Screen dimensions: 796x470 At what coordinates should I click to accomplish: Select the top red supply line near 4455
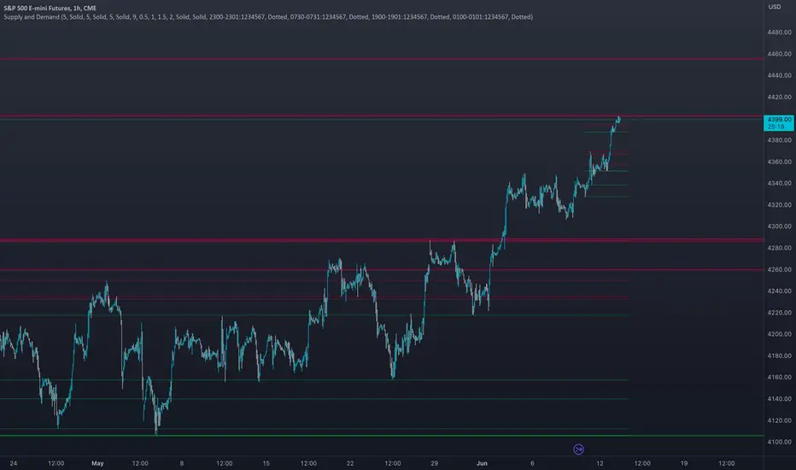click(x=382, y=59)
